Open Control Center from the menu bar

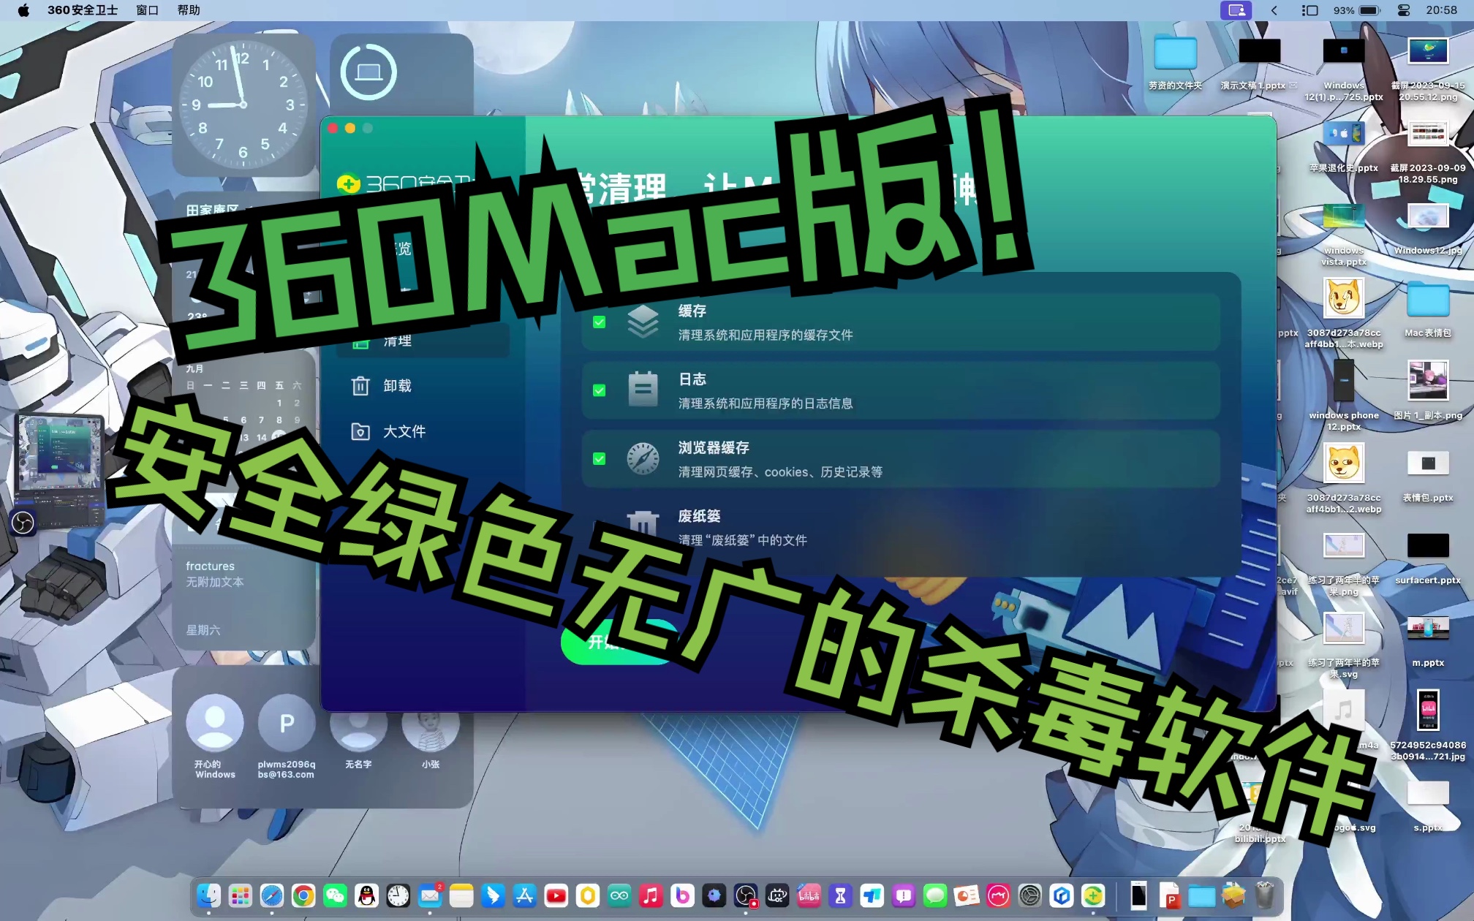[x=1404, y=10]
